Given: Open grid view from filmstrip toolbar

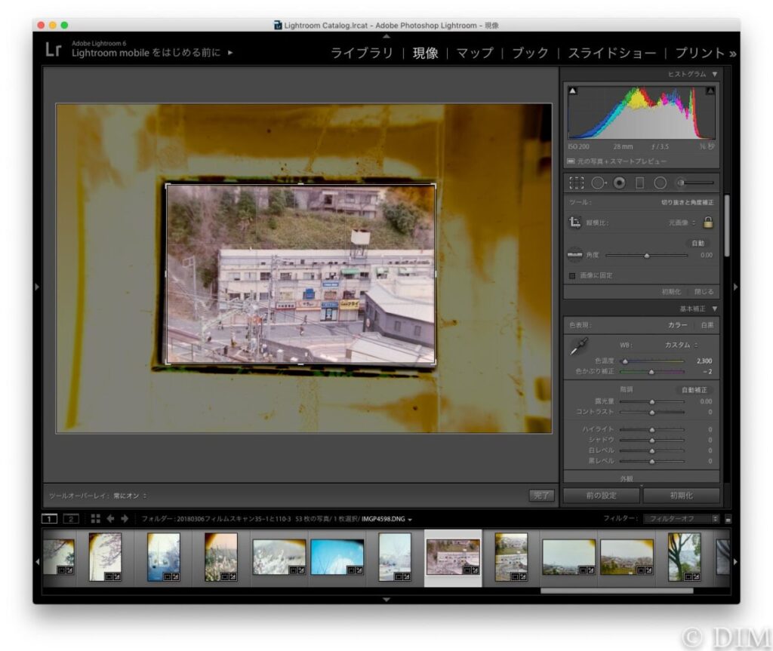Looking at the screenshot, I should pos(96,518).
